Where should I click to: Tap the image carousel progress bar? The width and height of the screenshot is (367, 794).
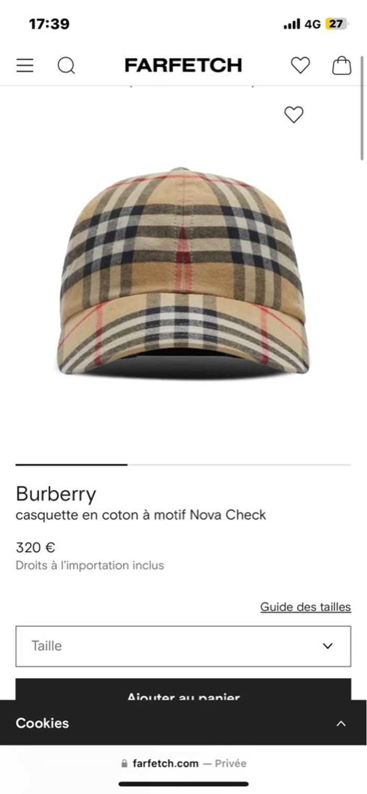183,465
